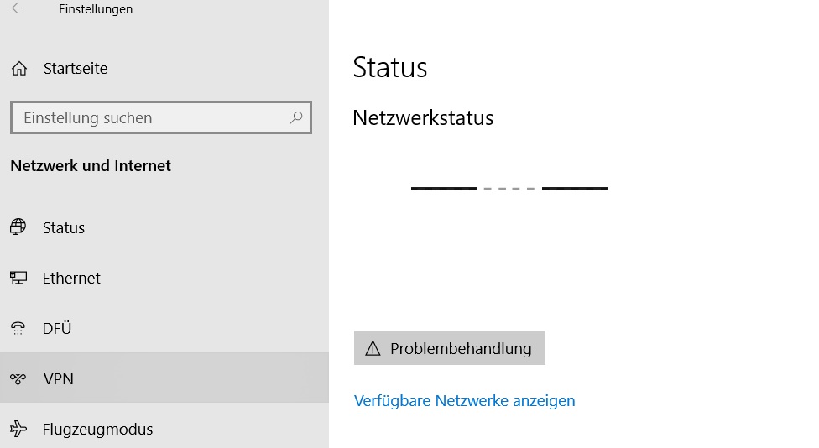Image resolution: width=819 pixels, height=448 pixels.
Task: Click the Flugzeugmodus airplane icon
Action: coord(18,429)
